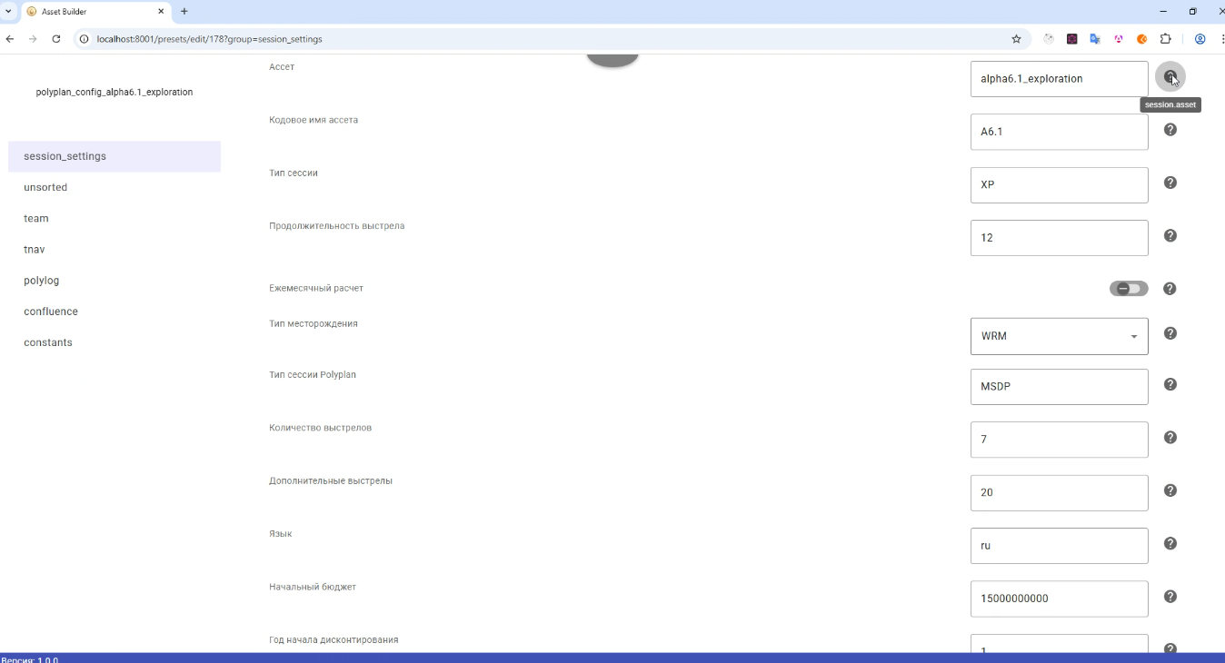The image size is (1225, 663).
Task: Show help for Тип месторождения
Action: (x=1170, y=333)
